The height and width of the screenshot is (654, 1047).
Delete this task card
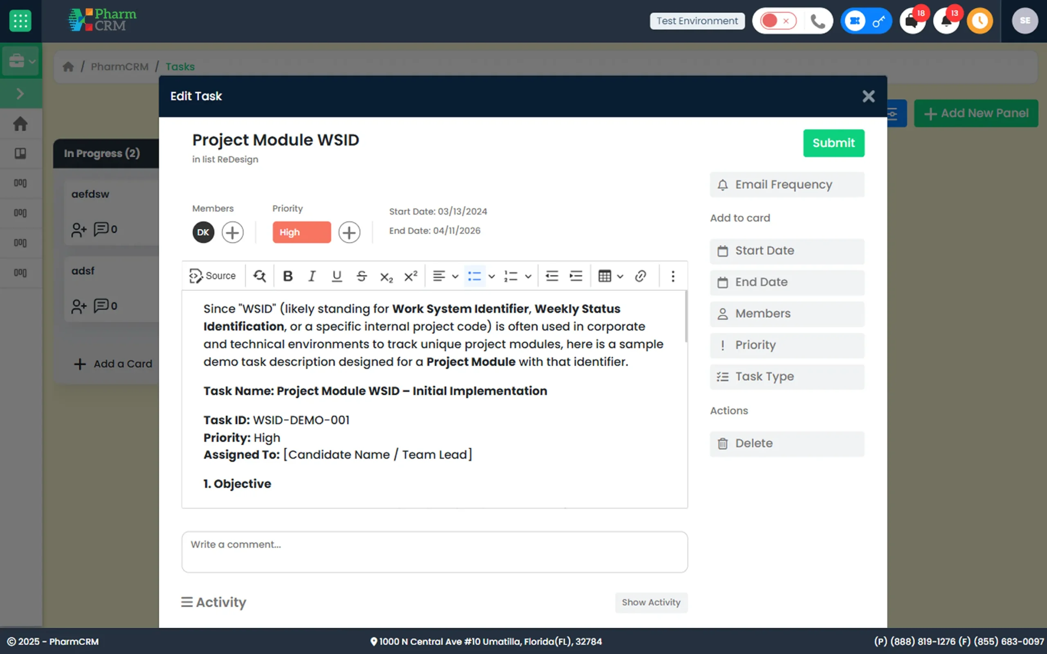787,443
